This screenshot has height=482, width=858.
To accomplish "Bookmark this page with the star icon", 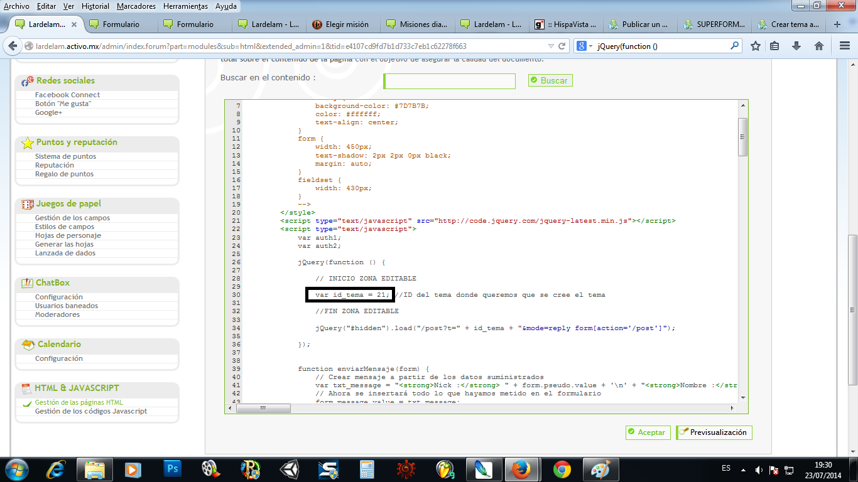I will tap(756, 46).
